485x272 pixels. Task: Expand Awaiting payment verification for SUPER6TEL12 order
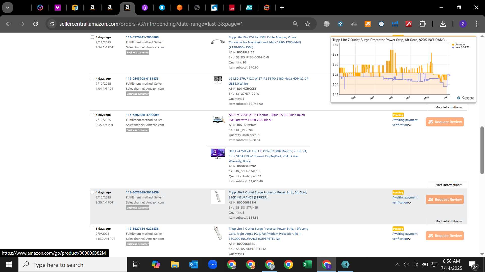[405, 236]
